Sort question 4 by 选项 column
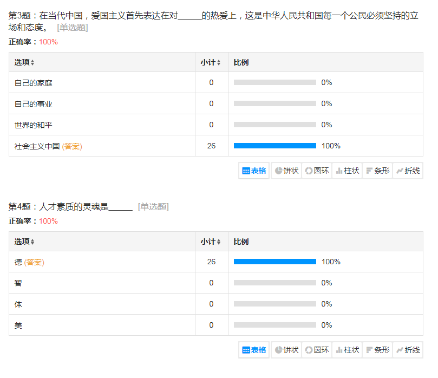Screen dimensions: 438x378 24,242
